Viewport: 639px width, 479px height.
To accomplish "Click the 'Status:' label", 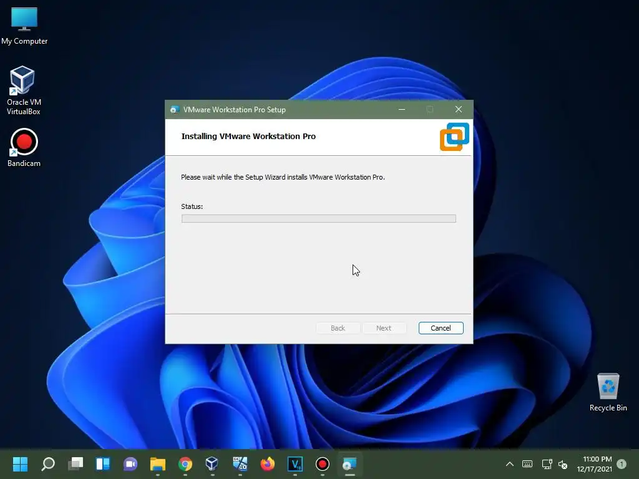I will pos(192,206).
